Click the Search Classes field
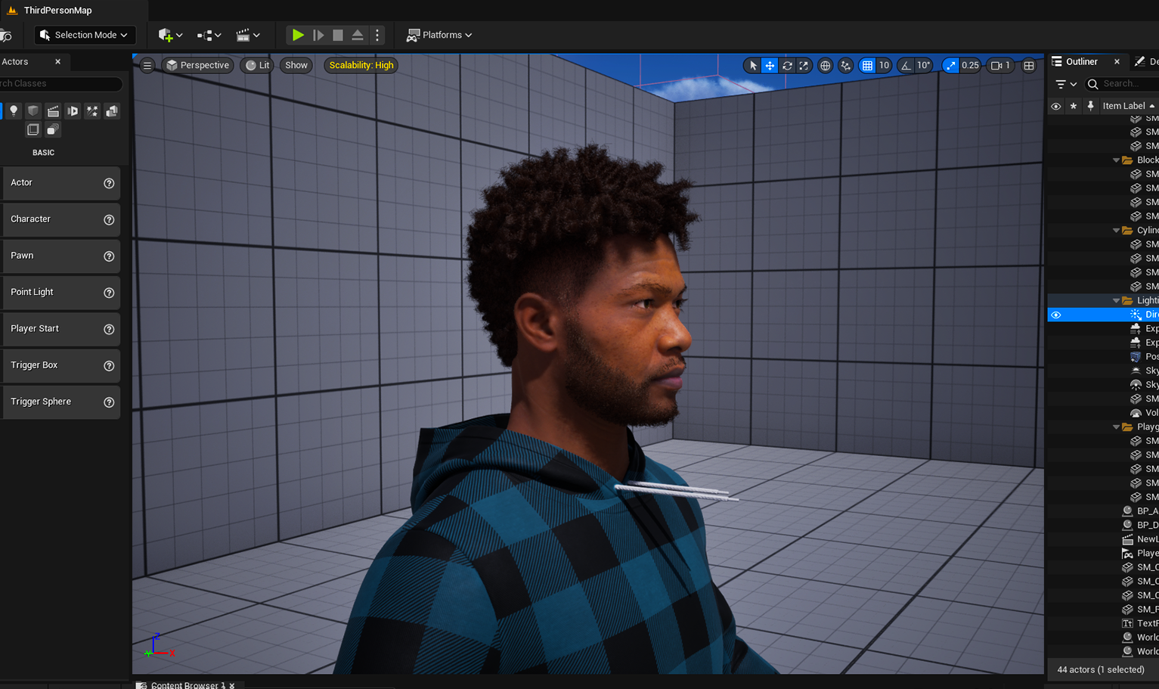 point(60,84)
